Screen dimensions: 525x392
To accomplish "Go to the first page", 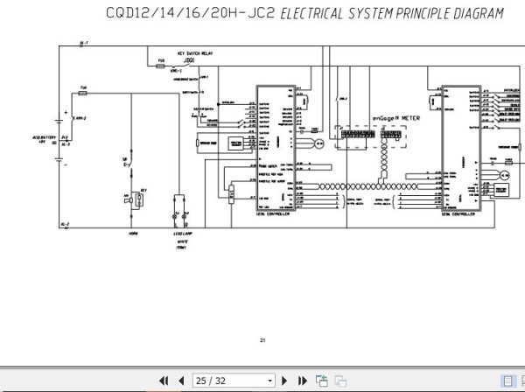I will tap(164, 381).
